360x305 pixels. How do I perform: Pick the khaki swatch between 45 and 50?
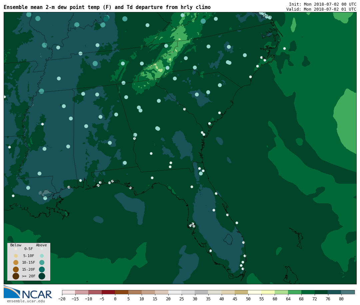[242, 292]
